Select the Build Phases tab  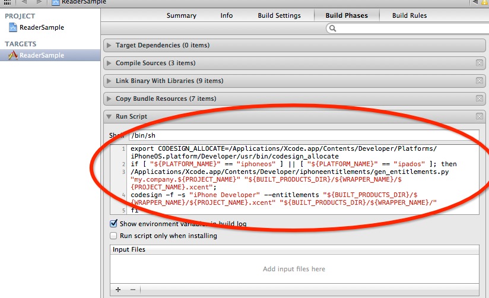point(347,15)
